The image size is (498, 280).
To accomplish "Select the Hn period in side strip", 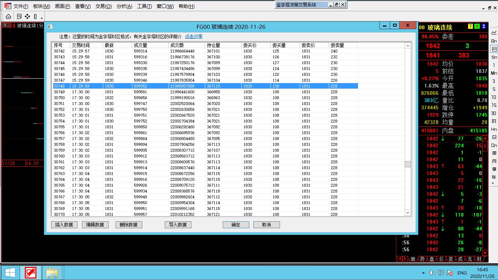I will tap(494, 129).
